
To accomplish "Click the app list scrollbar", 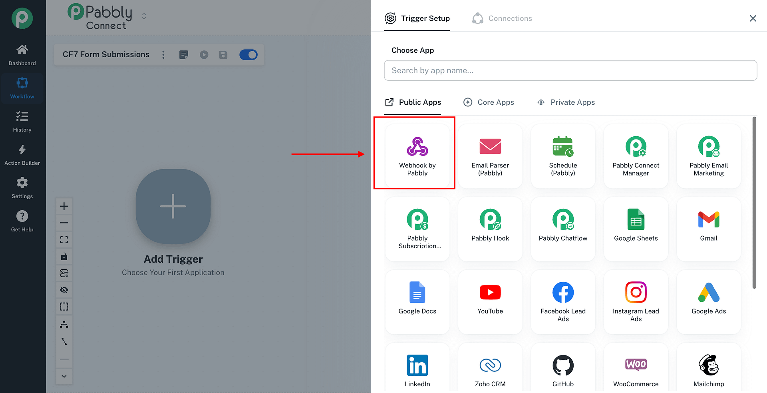I will 754,203.
